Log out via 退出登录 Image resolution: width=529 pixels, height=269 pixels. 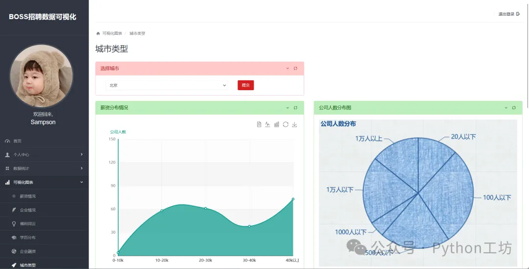click(509, 14)
